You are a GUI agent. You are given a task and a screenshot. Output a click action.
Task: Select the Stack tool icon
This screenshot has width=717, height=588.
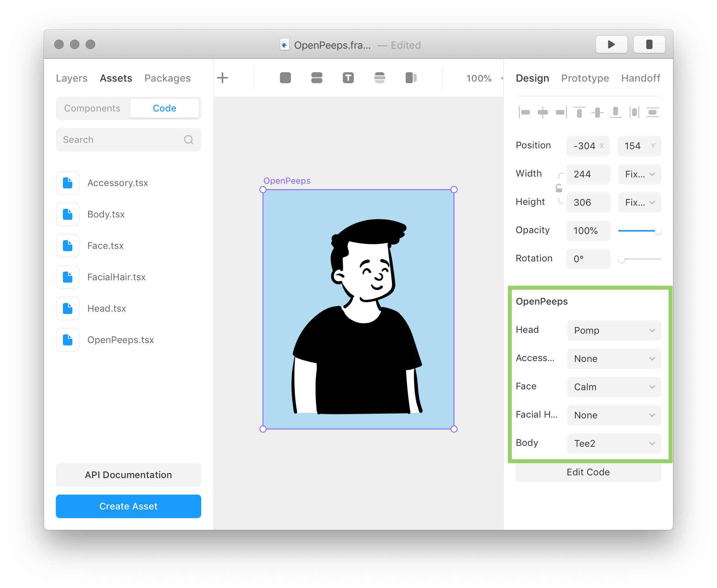(317, 78)
